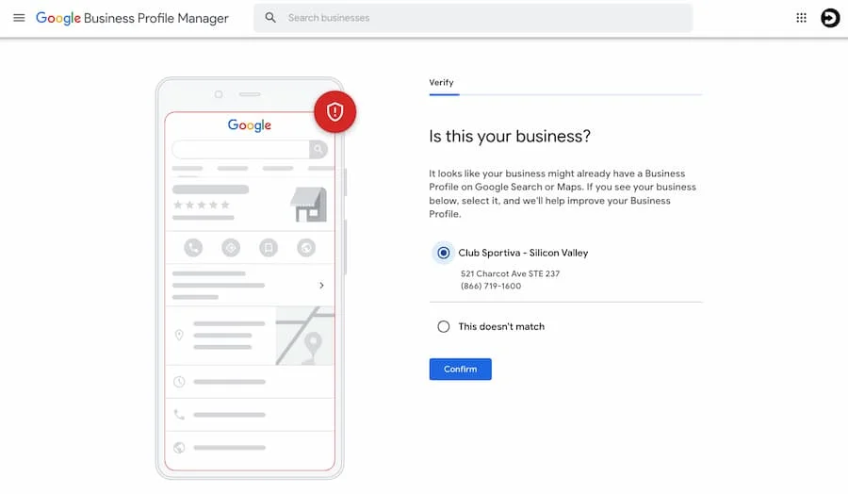Focus the Search businesses field
The height and width of the screenshot is (494, 848).
coord(473,18)
